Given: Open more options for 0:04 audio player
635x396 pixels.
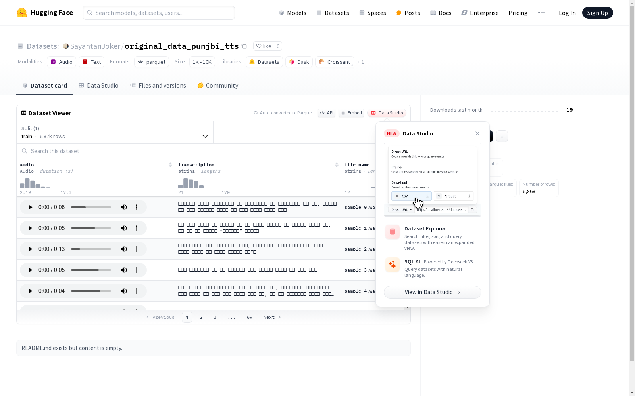Looking at the screenshot, I should 137,291.
